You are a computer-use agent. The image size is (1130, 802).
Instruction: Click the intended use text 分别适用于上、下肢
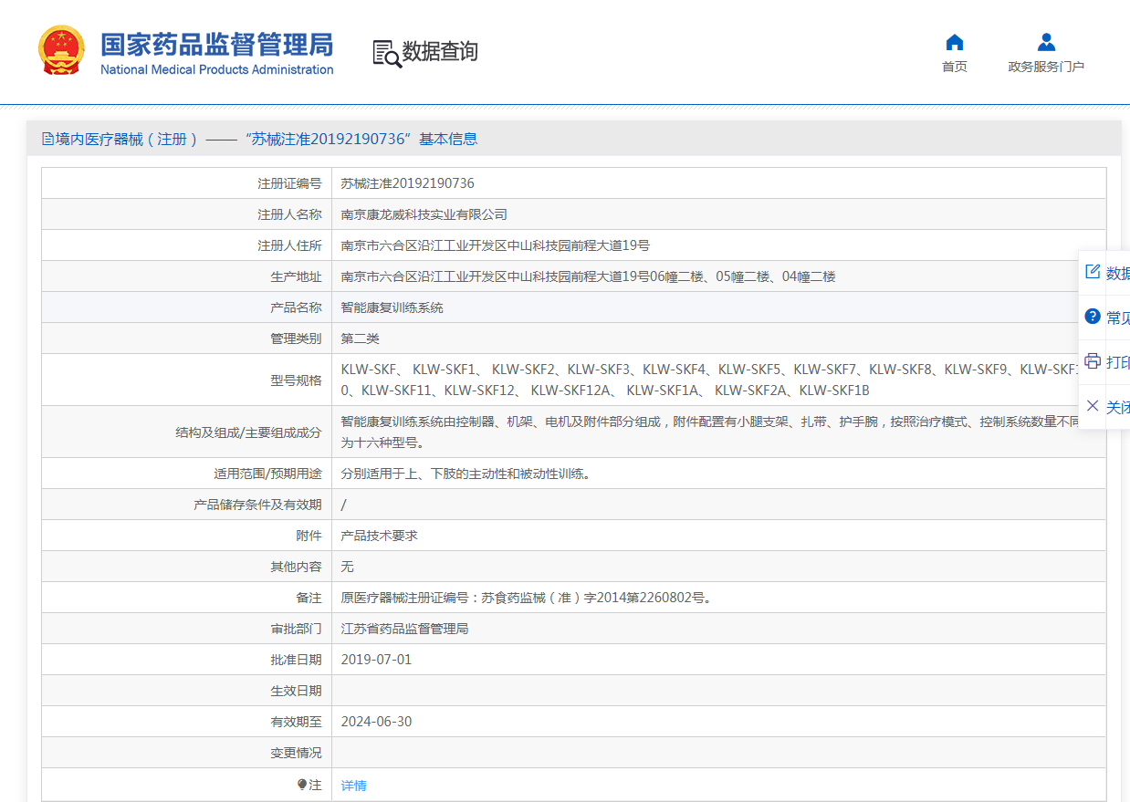[x=466, y=474]
